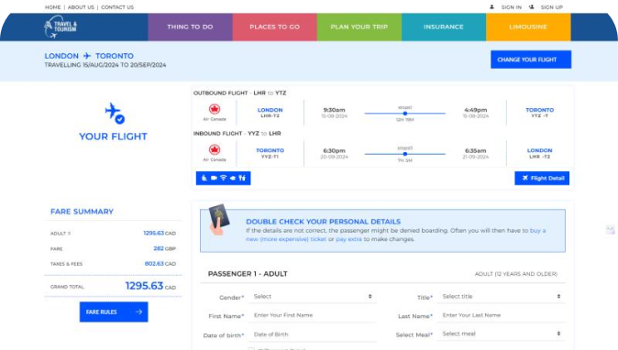Open the Insurance tab
This screenshot has height=350, width=618.
444,27
